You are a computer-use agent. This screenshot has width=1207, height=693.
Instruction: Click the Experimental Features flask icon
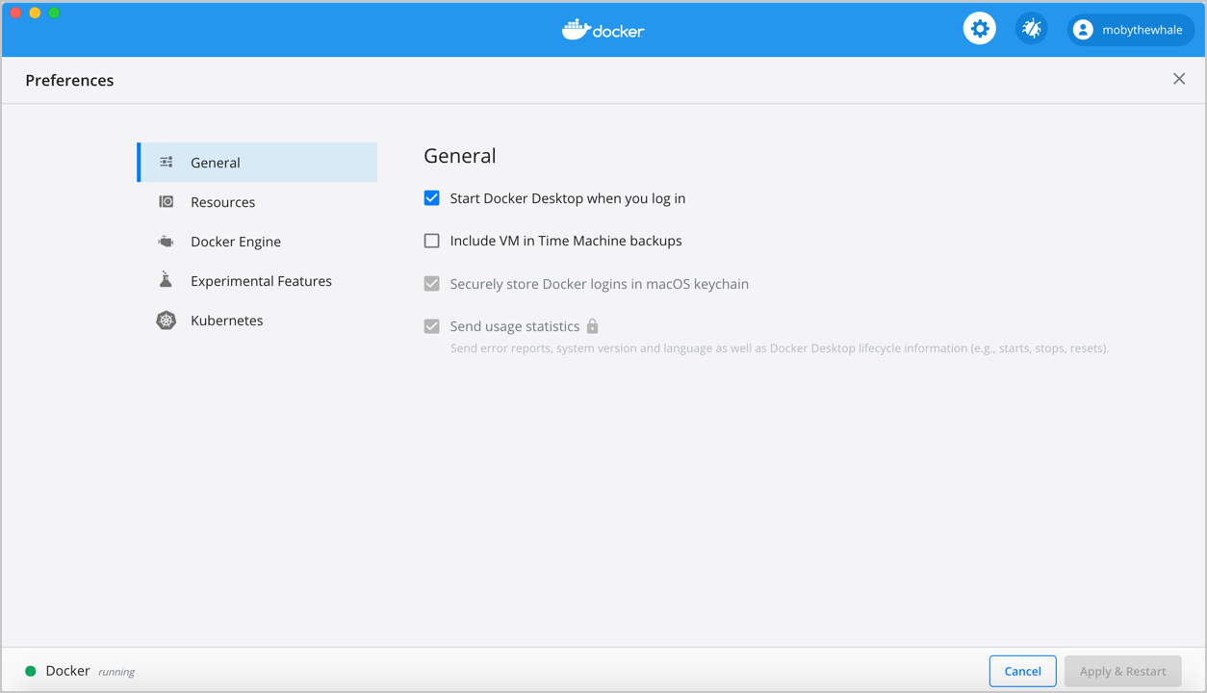click(x=167, y=280)
